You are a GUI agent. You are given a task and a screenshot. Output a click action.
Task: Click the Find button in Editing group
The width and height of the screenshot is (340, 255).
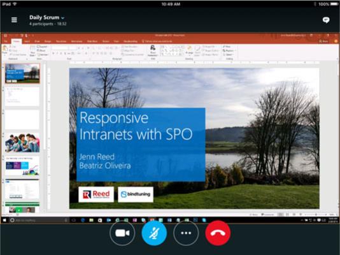227,47
